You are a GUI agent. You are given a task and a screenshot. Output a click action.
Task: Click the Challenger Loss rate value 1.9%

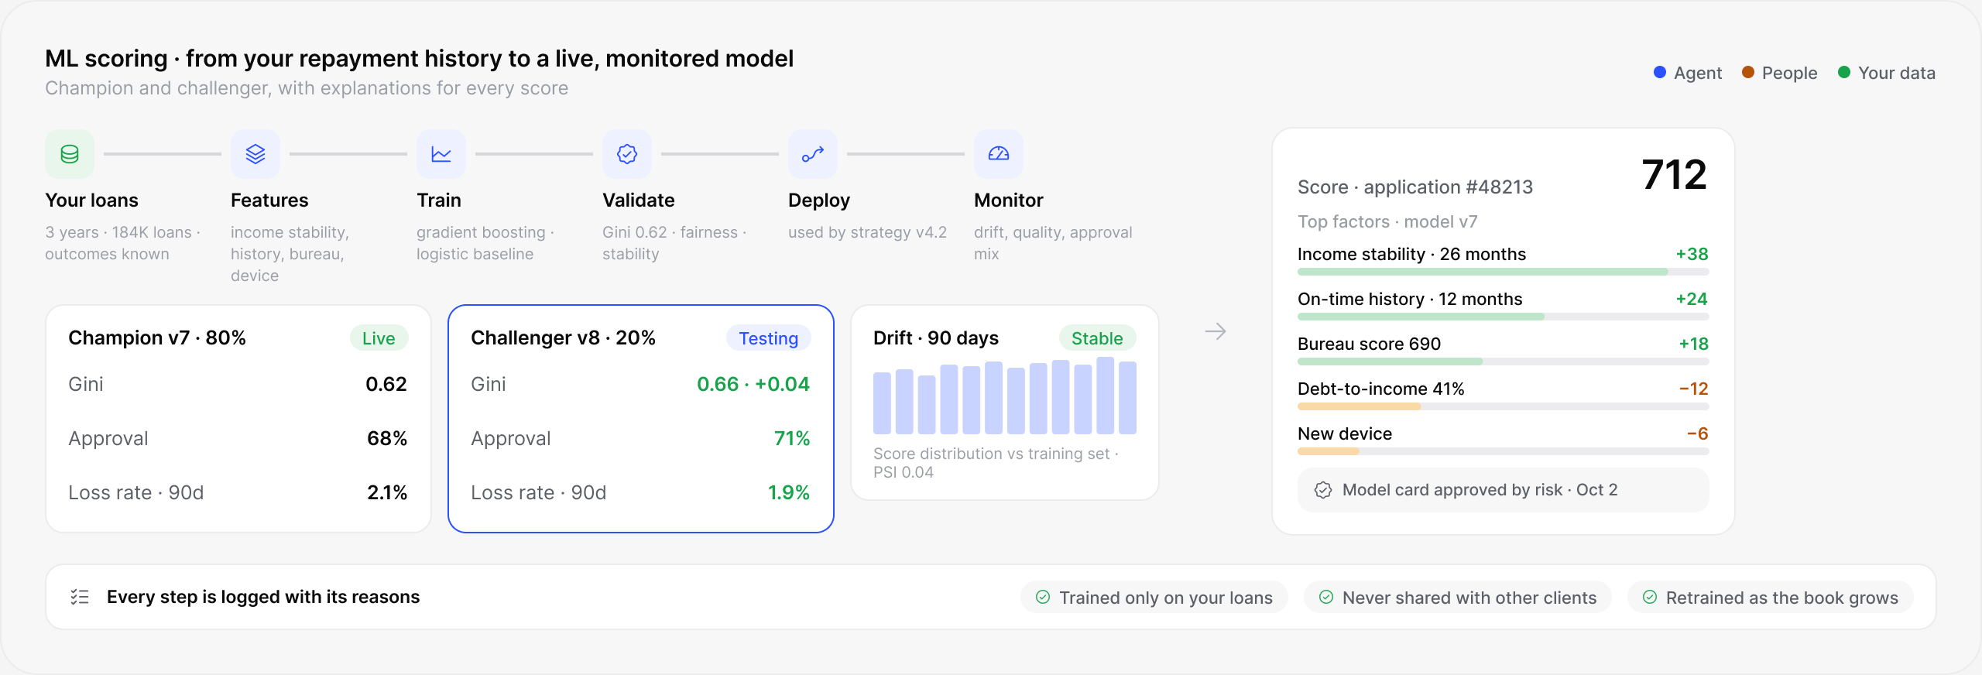coord(789,492)
